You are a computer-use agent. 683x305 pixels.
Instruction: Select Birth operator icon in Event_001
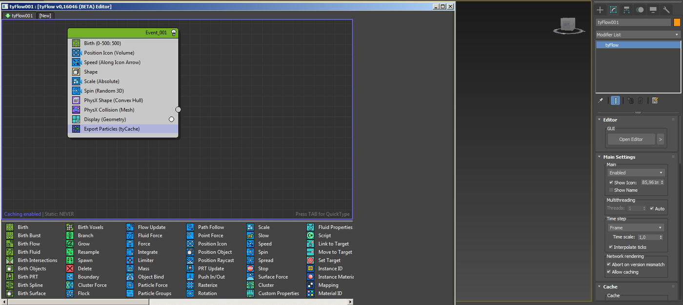[76, 43]
